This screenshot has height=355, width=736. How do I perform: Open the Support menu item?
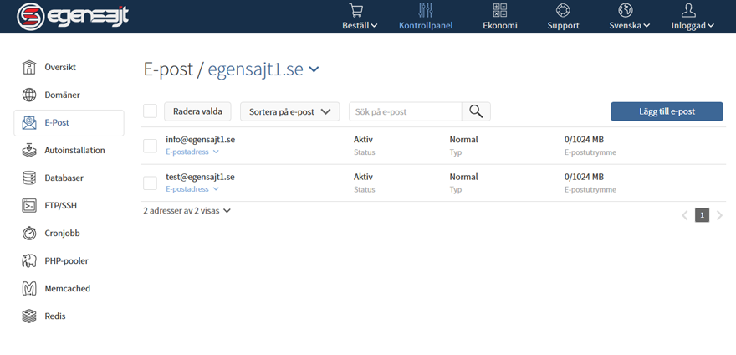click(x=563, y=25)
